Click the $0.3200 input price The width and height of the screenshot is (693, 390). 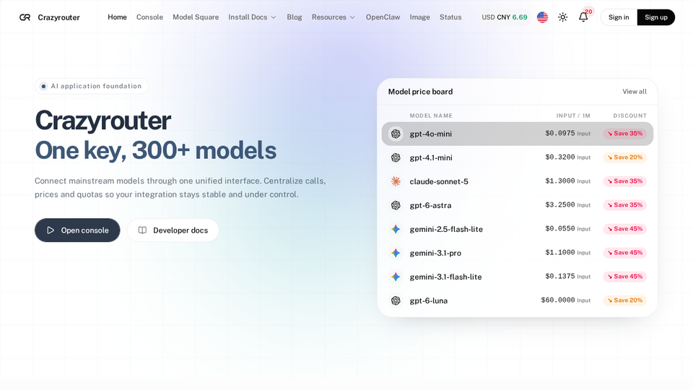click(x=560, y=157)
